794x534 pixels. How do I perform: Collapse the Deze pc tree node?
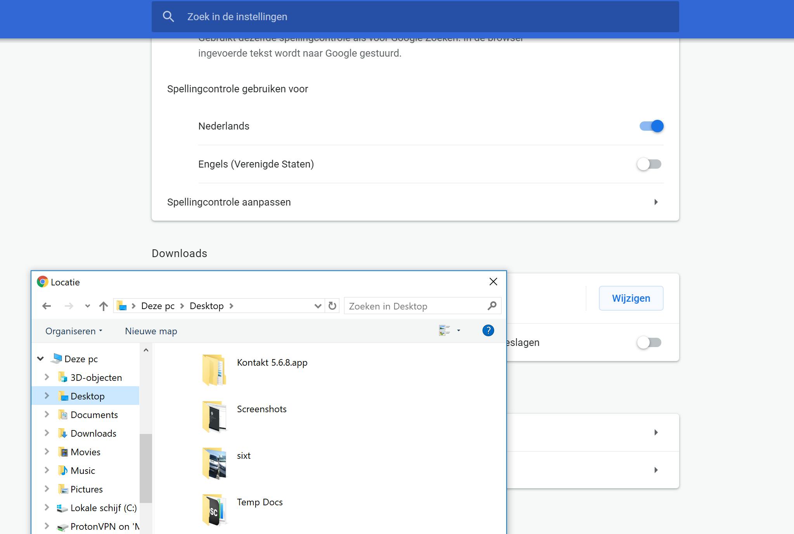40,359
